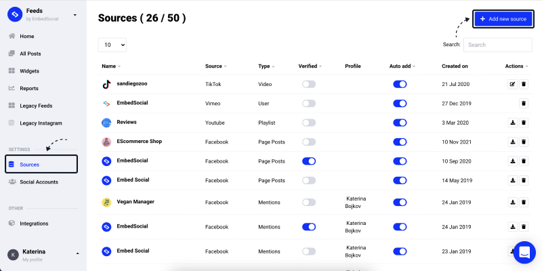Toggle Verified for Vimeo EmbedSocial row
The image size is (542, 271).
tap(309, 104)
